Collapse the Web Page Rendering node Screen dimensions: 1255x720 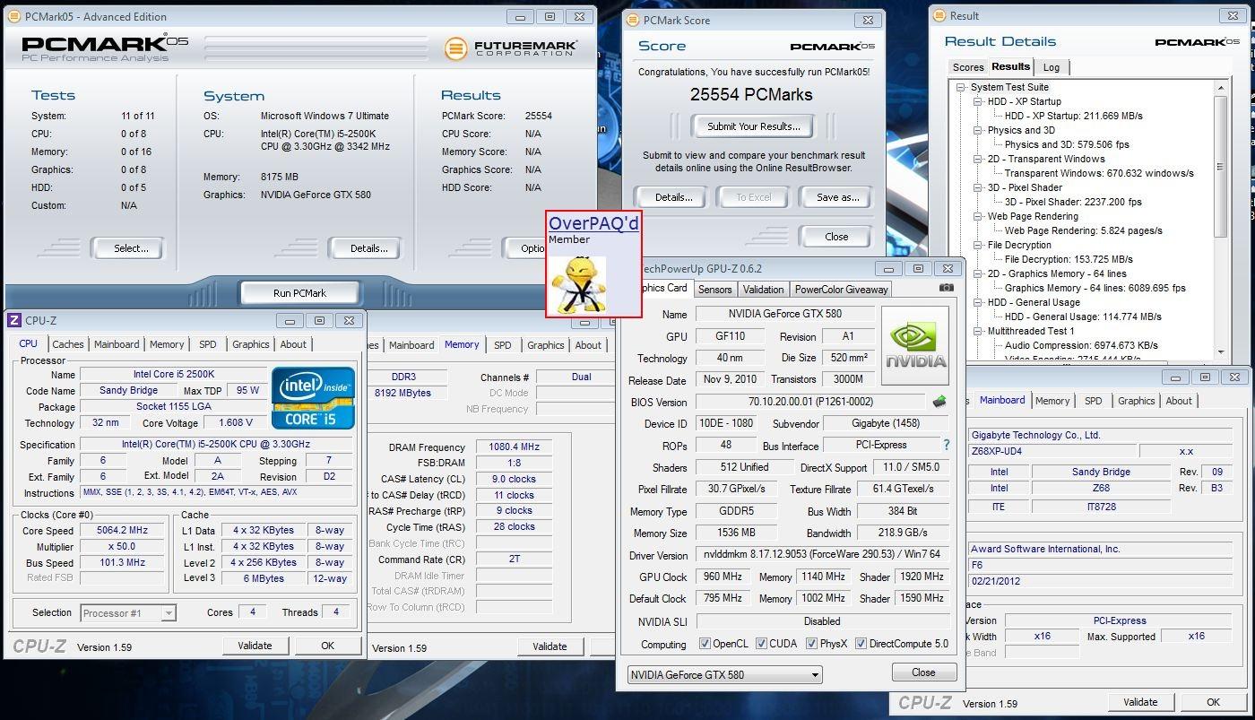coord(979,216)
